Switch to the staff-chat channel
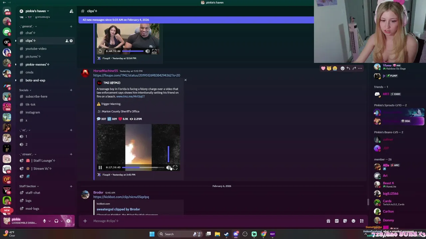Screen dimensions: 426x239 46,193
